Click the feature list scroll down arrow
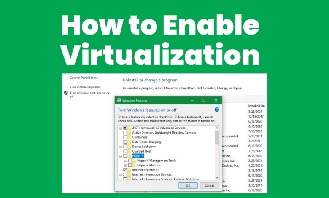The height and width of the screenshot is (198, 329). click(217, 178)
